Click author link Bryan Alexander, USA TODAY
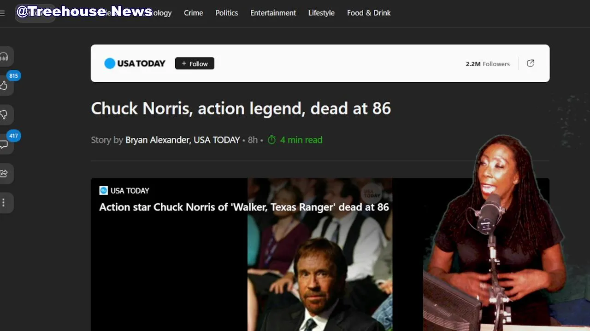590x331 pixels. [183, 140]
